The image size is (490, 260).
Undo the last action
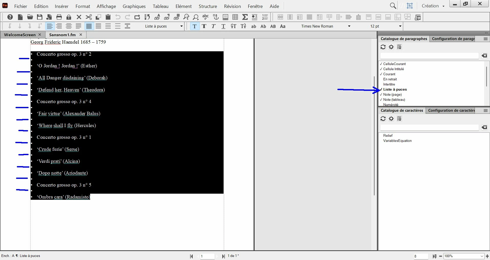(118, 17)
